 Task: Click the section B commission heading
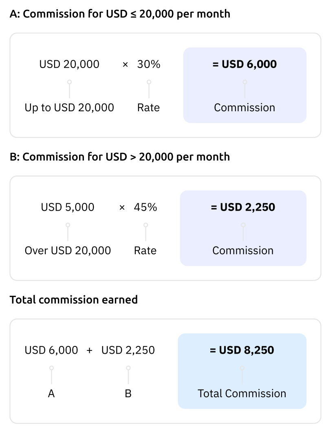click(120, 157)
